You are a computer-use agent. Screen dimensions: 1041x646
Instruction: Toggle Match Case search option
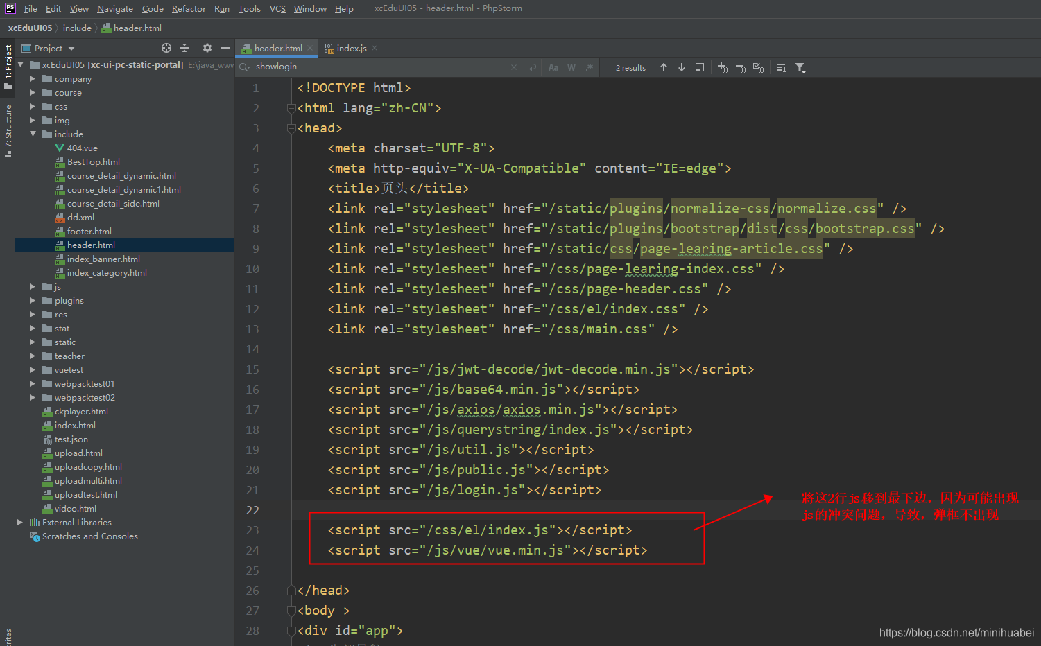553,67
